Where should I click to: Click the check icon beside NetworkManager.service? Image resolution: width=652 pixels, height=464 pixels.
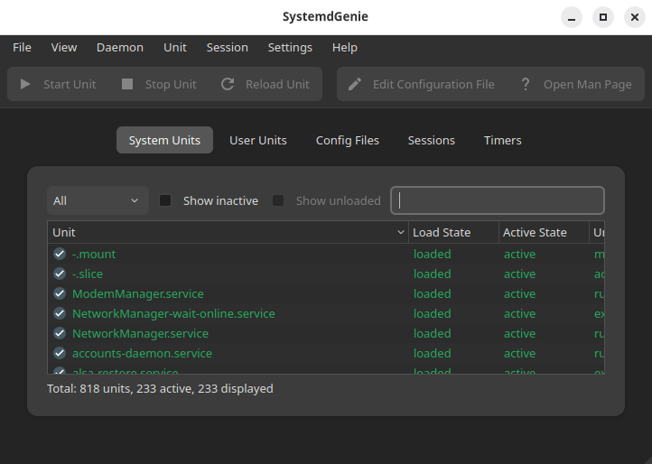coord(60,333)
